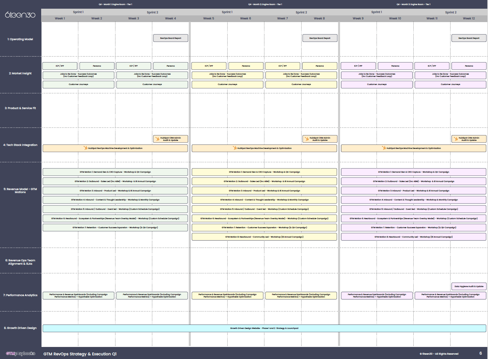
Task: Click the Week 1 column header
Action: pyautogui.click(x=60, y=18)
